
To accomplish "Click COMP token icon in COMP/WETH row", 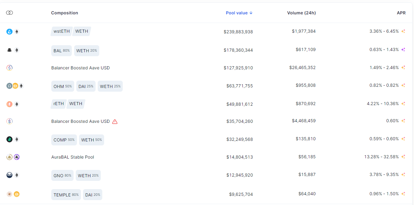I will tap(9, 139).
